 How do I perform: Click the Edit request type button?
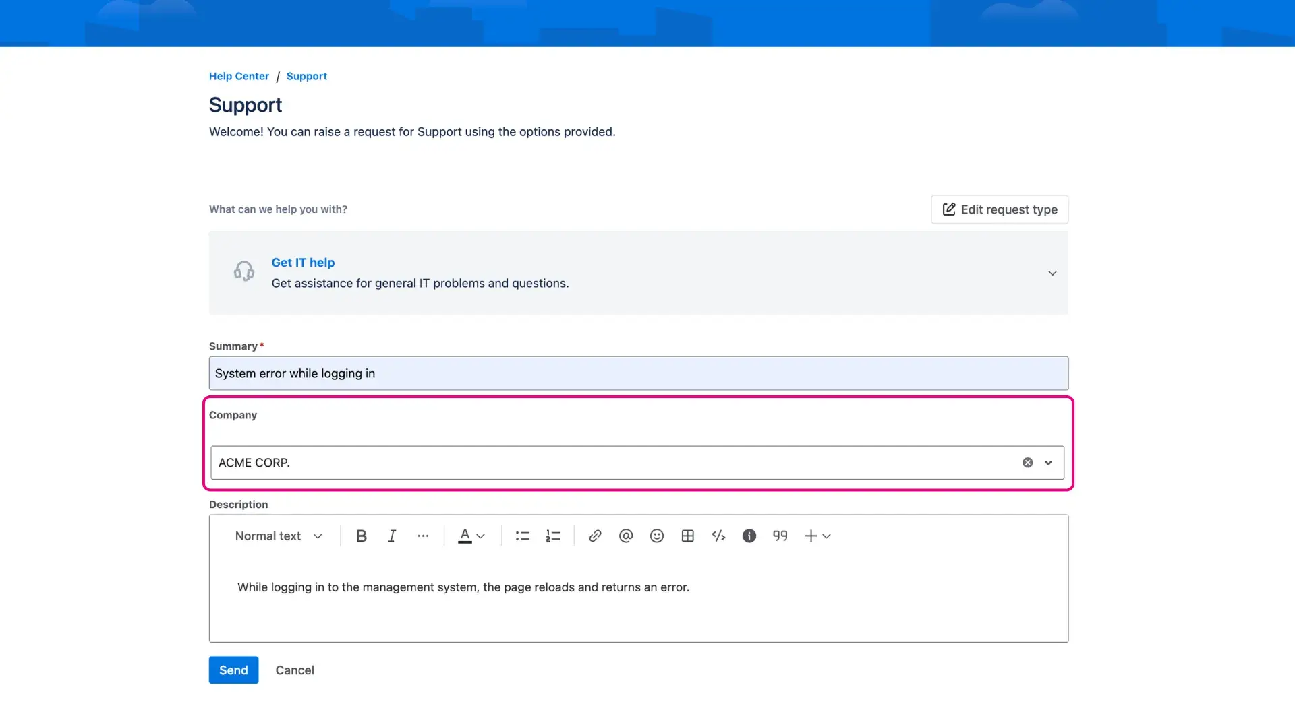pyautogui.click(x=999, y=209)
